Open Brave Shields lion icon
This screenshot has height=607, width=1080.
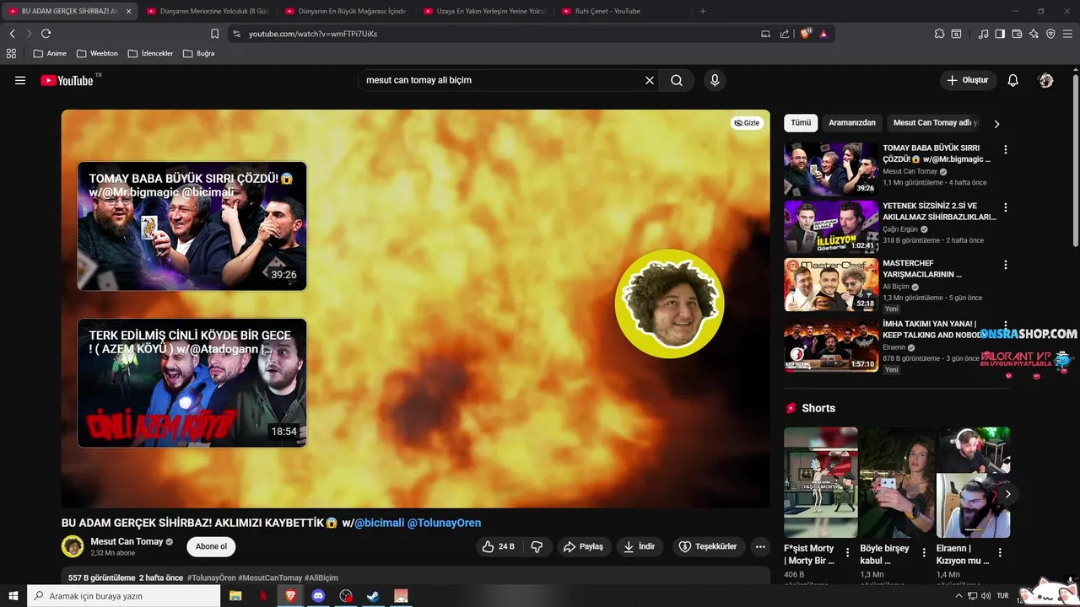pyautogui.click(x=805, y=34)
